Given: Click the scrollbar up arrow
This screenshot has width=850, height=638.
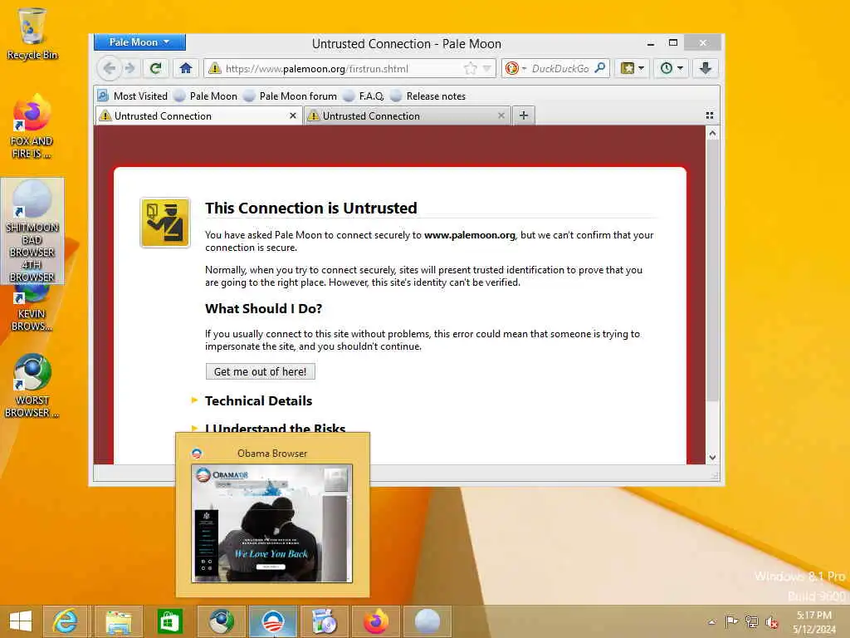Looking at the screenshot, I should (713, 134).
